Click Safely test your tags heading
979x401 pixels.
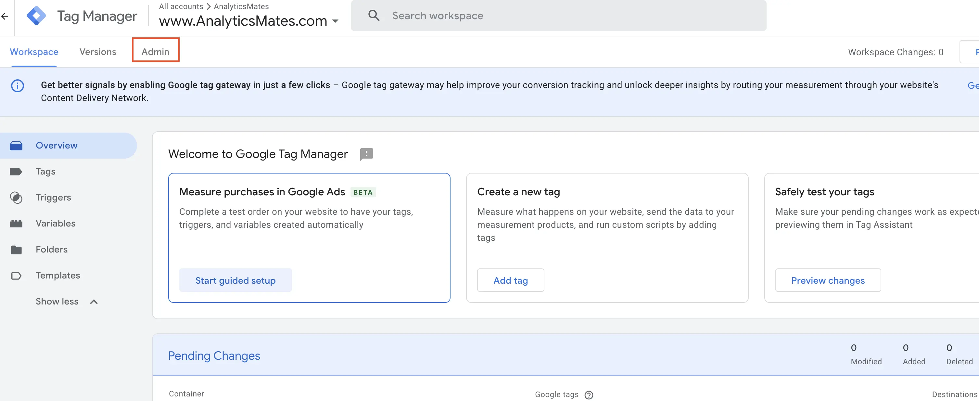point(825,192)
